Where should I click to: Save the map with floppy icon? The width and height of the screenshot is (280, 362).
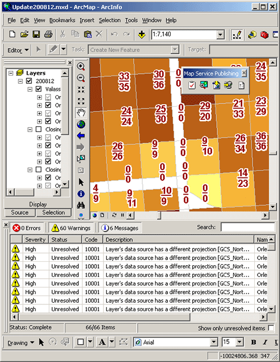[36, 35]
